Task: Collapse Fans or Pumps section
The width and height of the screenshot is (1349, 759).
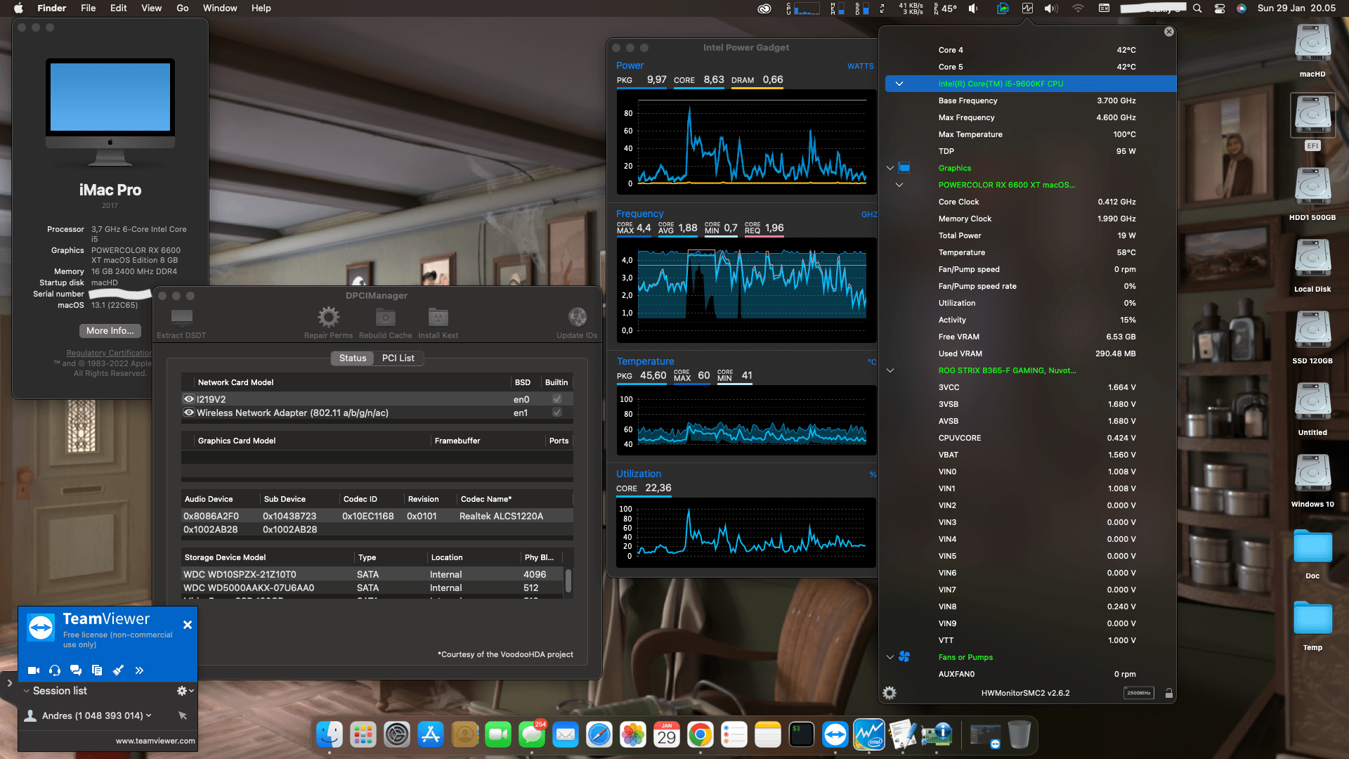Action: pyautogui.click(x=890, y=657)
